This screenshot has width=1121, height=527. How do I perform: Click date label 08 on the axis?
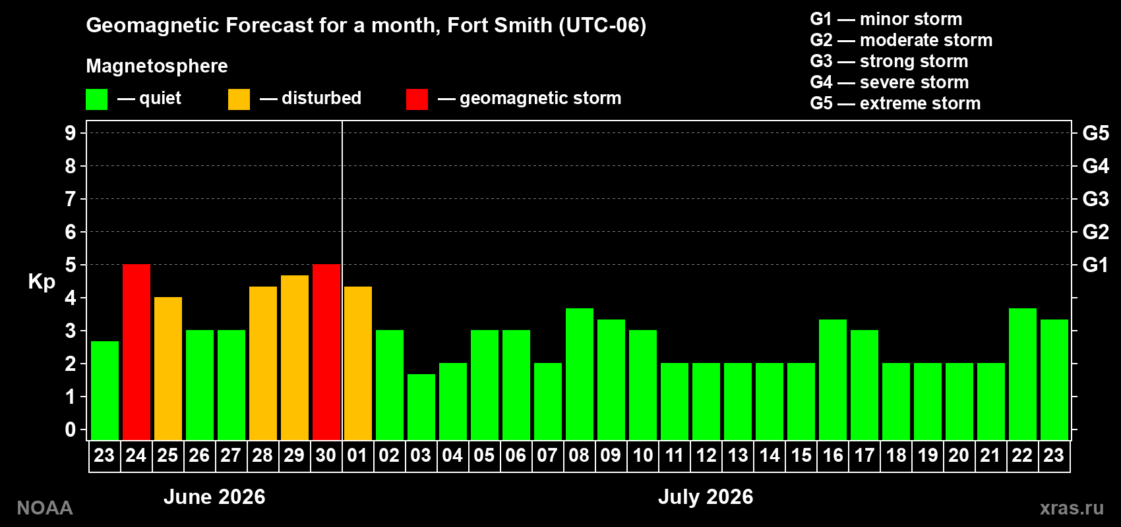coord(579,456)
